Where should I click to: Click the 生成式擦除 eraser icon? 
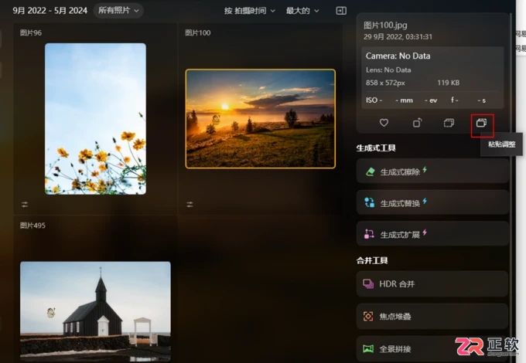click(370, 171)
